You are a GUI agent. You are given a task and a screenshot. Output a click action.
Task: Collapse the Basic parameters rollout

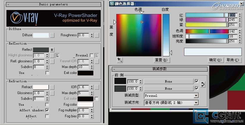point(54,4)
